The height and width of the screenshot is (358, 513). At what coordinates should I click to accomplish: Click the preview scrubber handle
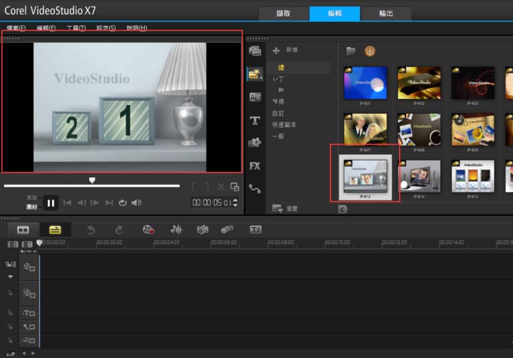(x=92, y=180)
